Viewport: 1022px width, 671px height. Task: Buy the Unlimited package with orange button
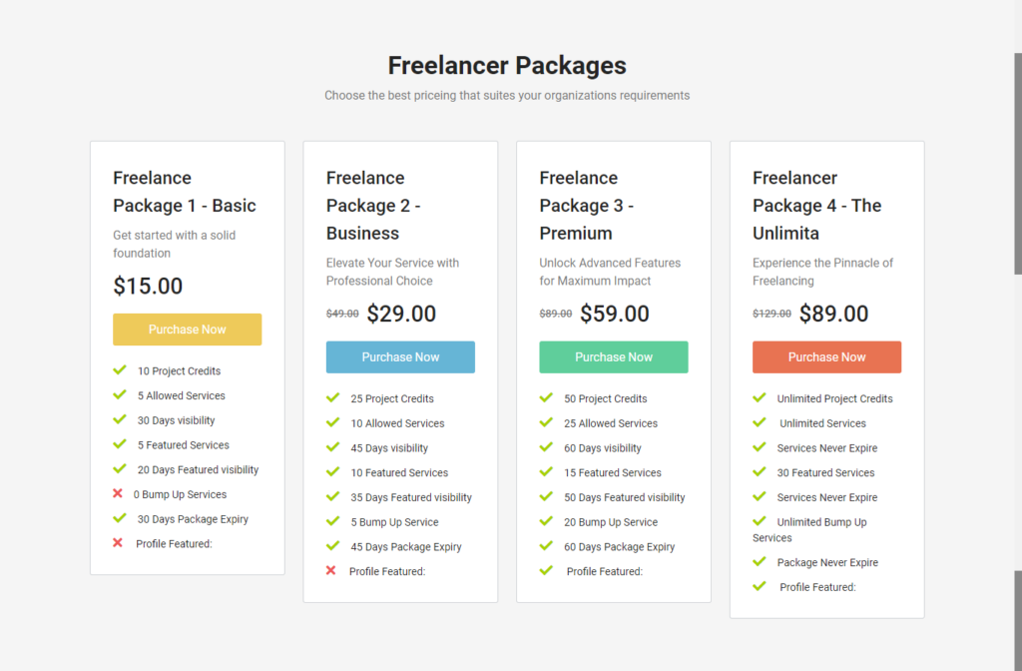tap(826, 357)
